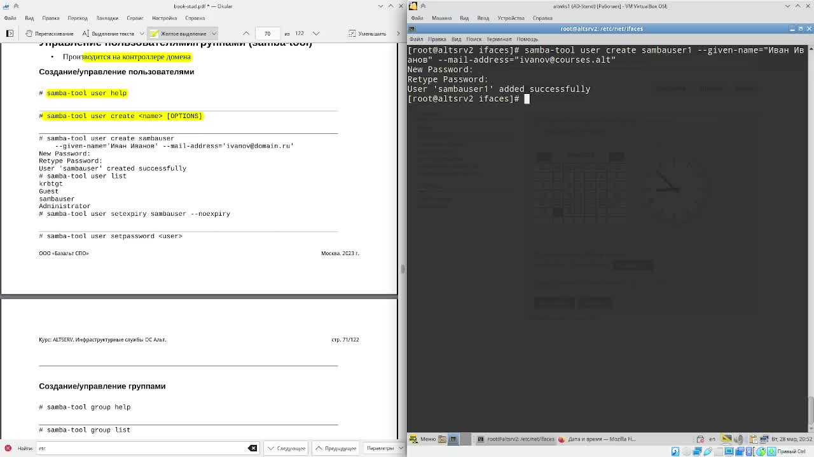This screenshot has width=814, height=457.
Task: Open the terminal Терминал menu
Action: pyautogui.click(x=499, y=39)
